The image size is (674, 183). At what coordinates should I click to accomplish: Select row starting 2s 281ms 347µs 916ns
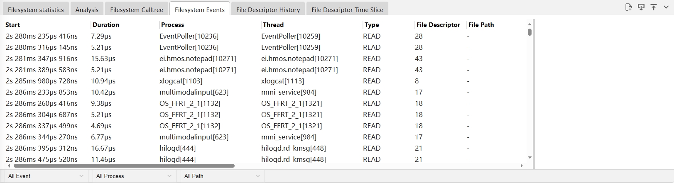point(266,59)
